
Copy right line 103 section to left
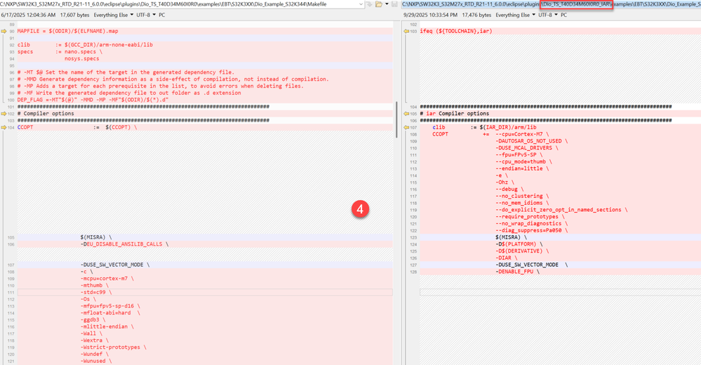click(406, 32)
